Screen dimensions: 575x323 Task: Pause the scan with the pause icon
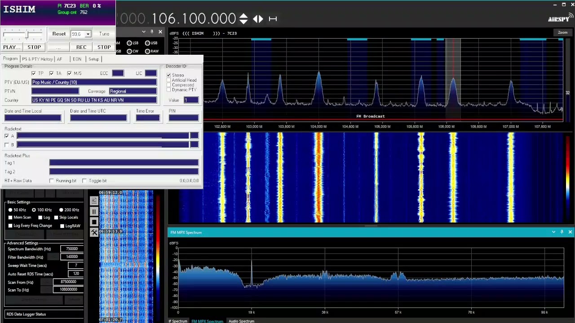94,212
